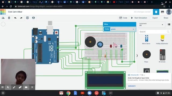
Task: Open the user profile avatar
Action: (x=169, y=12)
